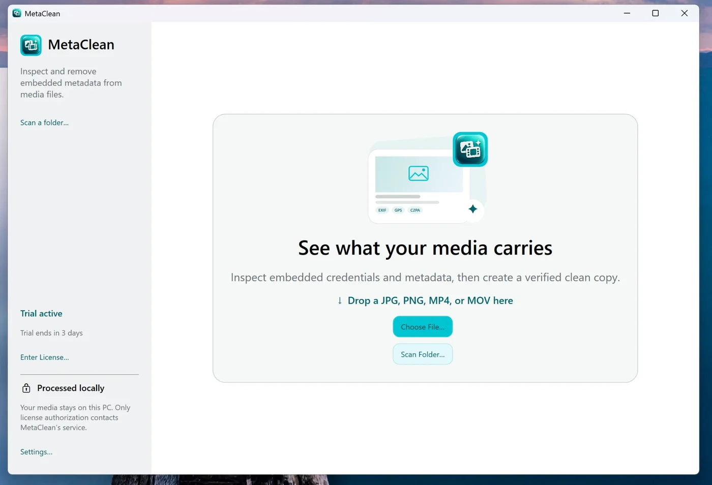Minimize the MetaClean window
This screenshot has height=485, width=712.
click(x=627, y=13)
